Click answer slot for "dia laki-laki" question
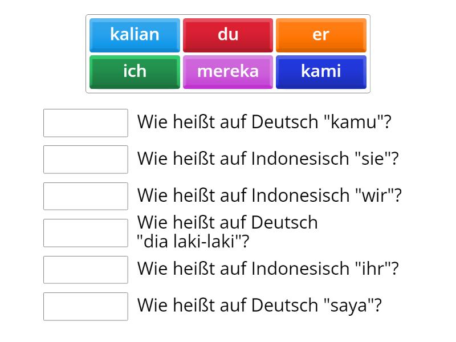 tap(85, 233)
